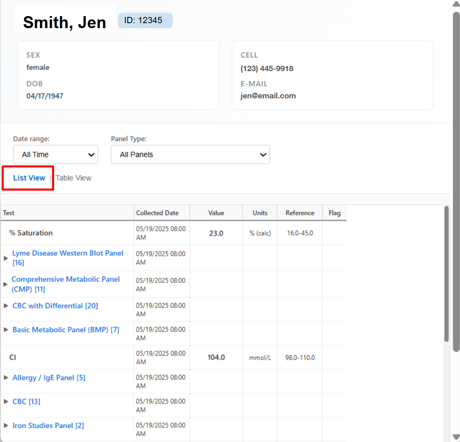
Task: Open the Date range dropdown
Action: [55, 155]
